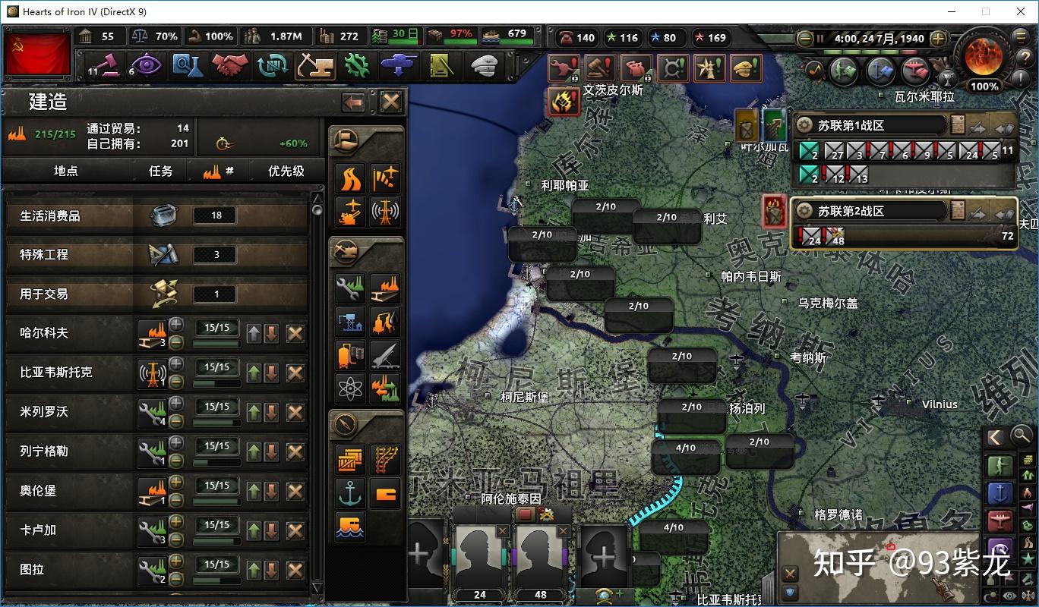Toggle the round air forces view button
The height and width of the screenshot is (607, 1039).
pyautogui.click(x=917, y=71)
